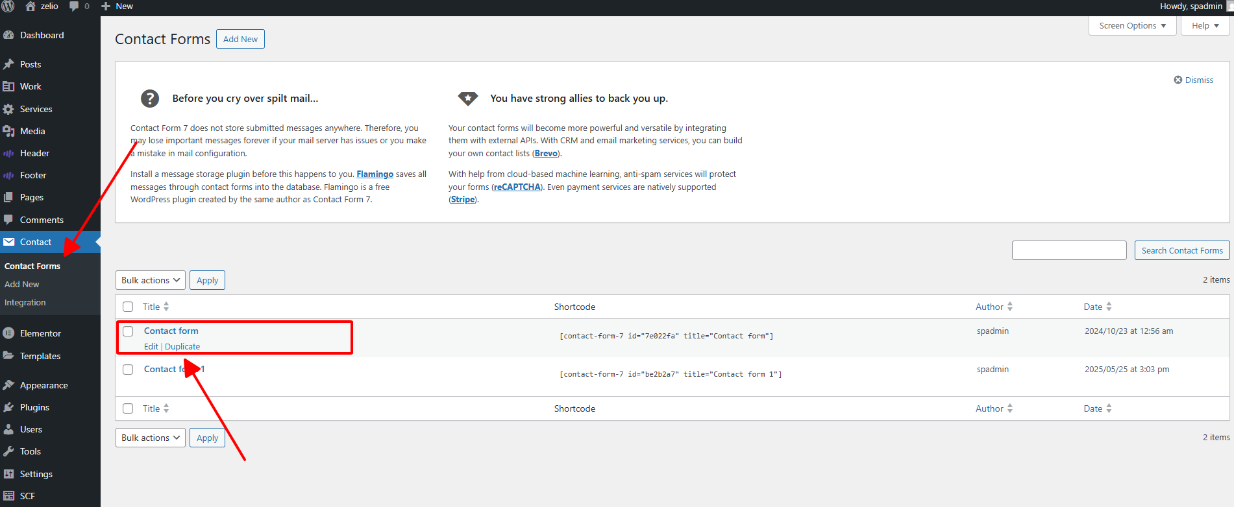Click the Appearance paintbrush icon
1234x507 pixels.
[x=8, y=385]
